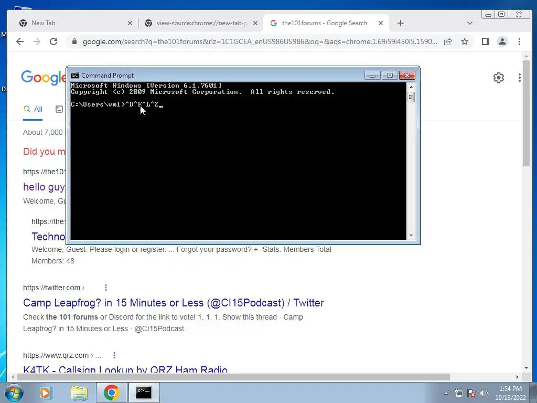Viewport: 537px width, 403px height.
Task: Maximize the Command Prompt window
Action: (x=390, y=76)
